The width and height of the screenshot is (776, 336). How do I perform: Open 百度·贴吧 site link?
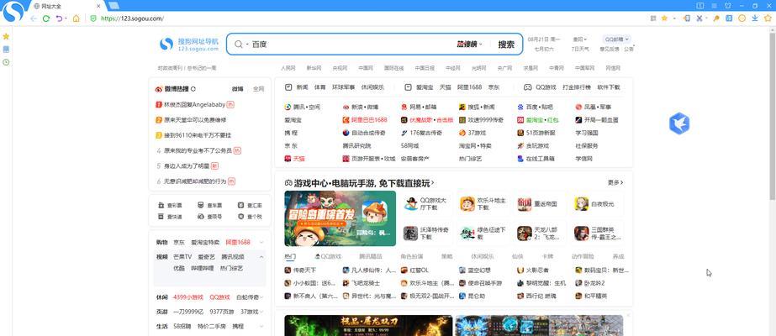(535, 107)
